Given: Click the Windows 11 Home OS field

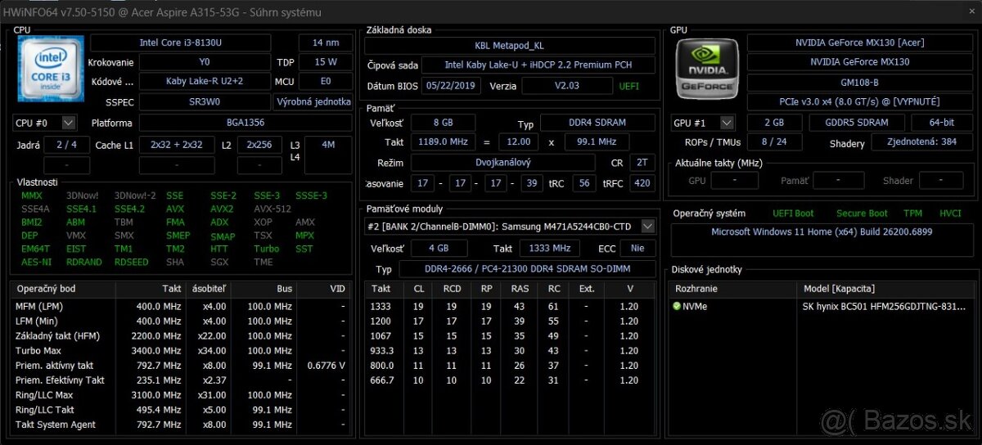Looking at the screenshot, I should pyautogui.click(x=822, y=231).
